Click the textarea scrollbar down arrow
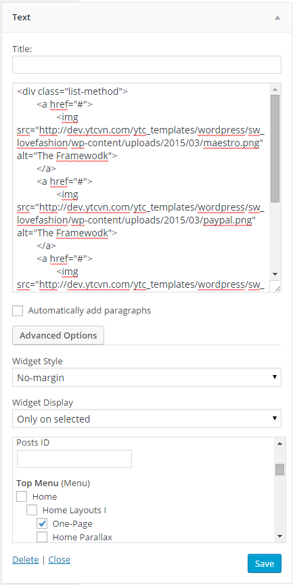The image size is (293, 585). tap(275, 274)
